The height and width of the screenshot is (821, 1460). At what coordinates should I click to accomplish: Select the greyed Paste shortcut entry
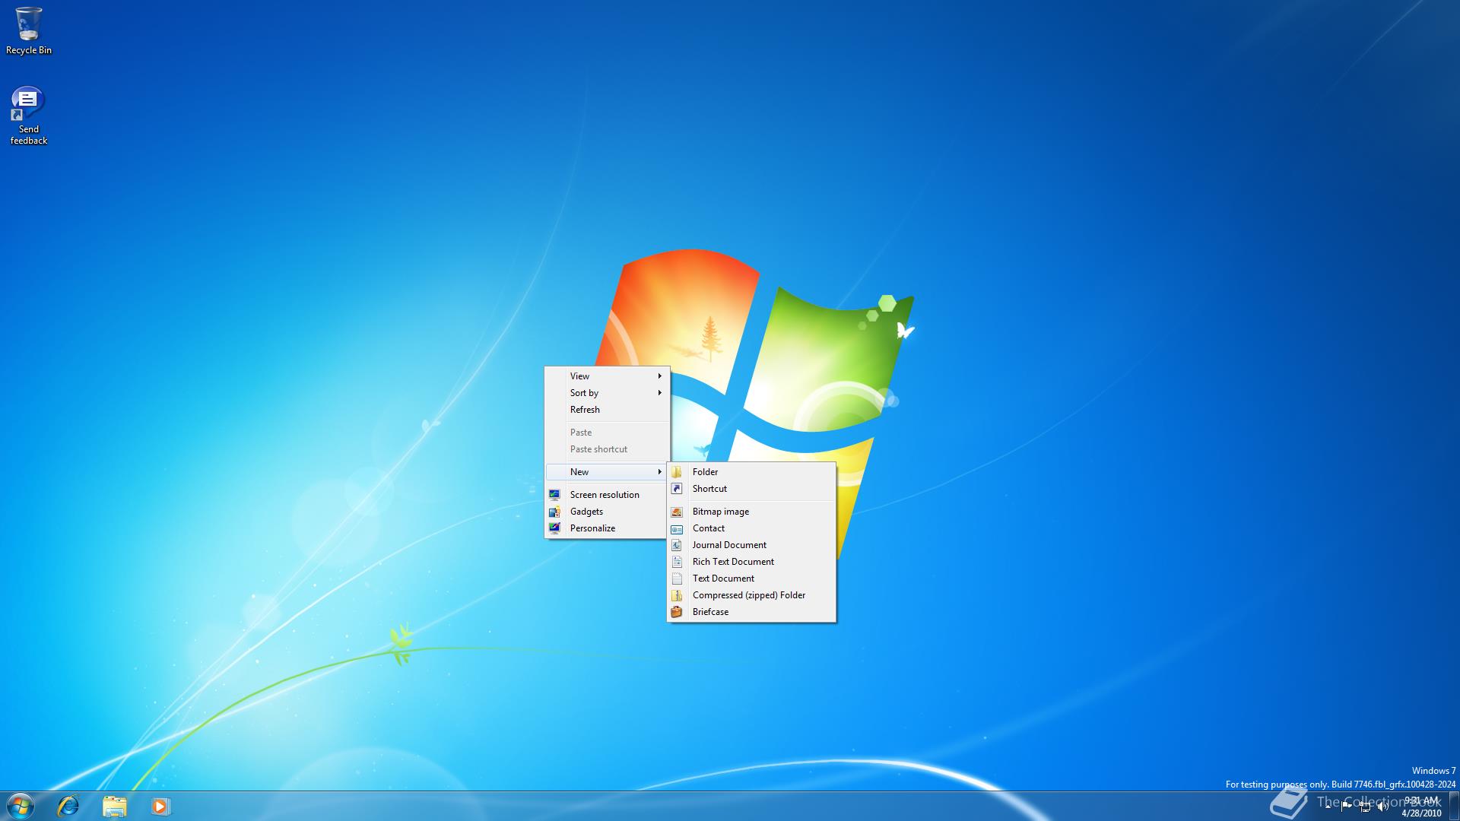pos(607,449)
